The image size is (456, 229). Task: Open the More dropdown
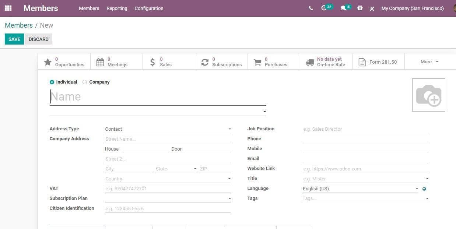click(x=430, y=62)
